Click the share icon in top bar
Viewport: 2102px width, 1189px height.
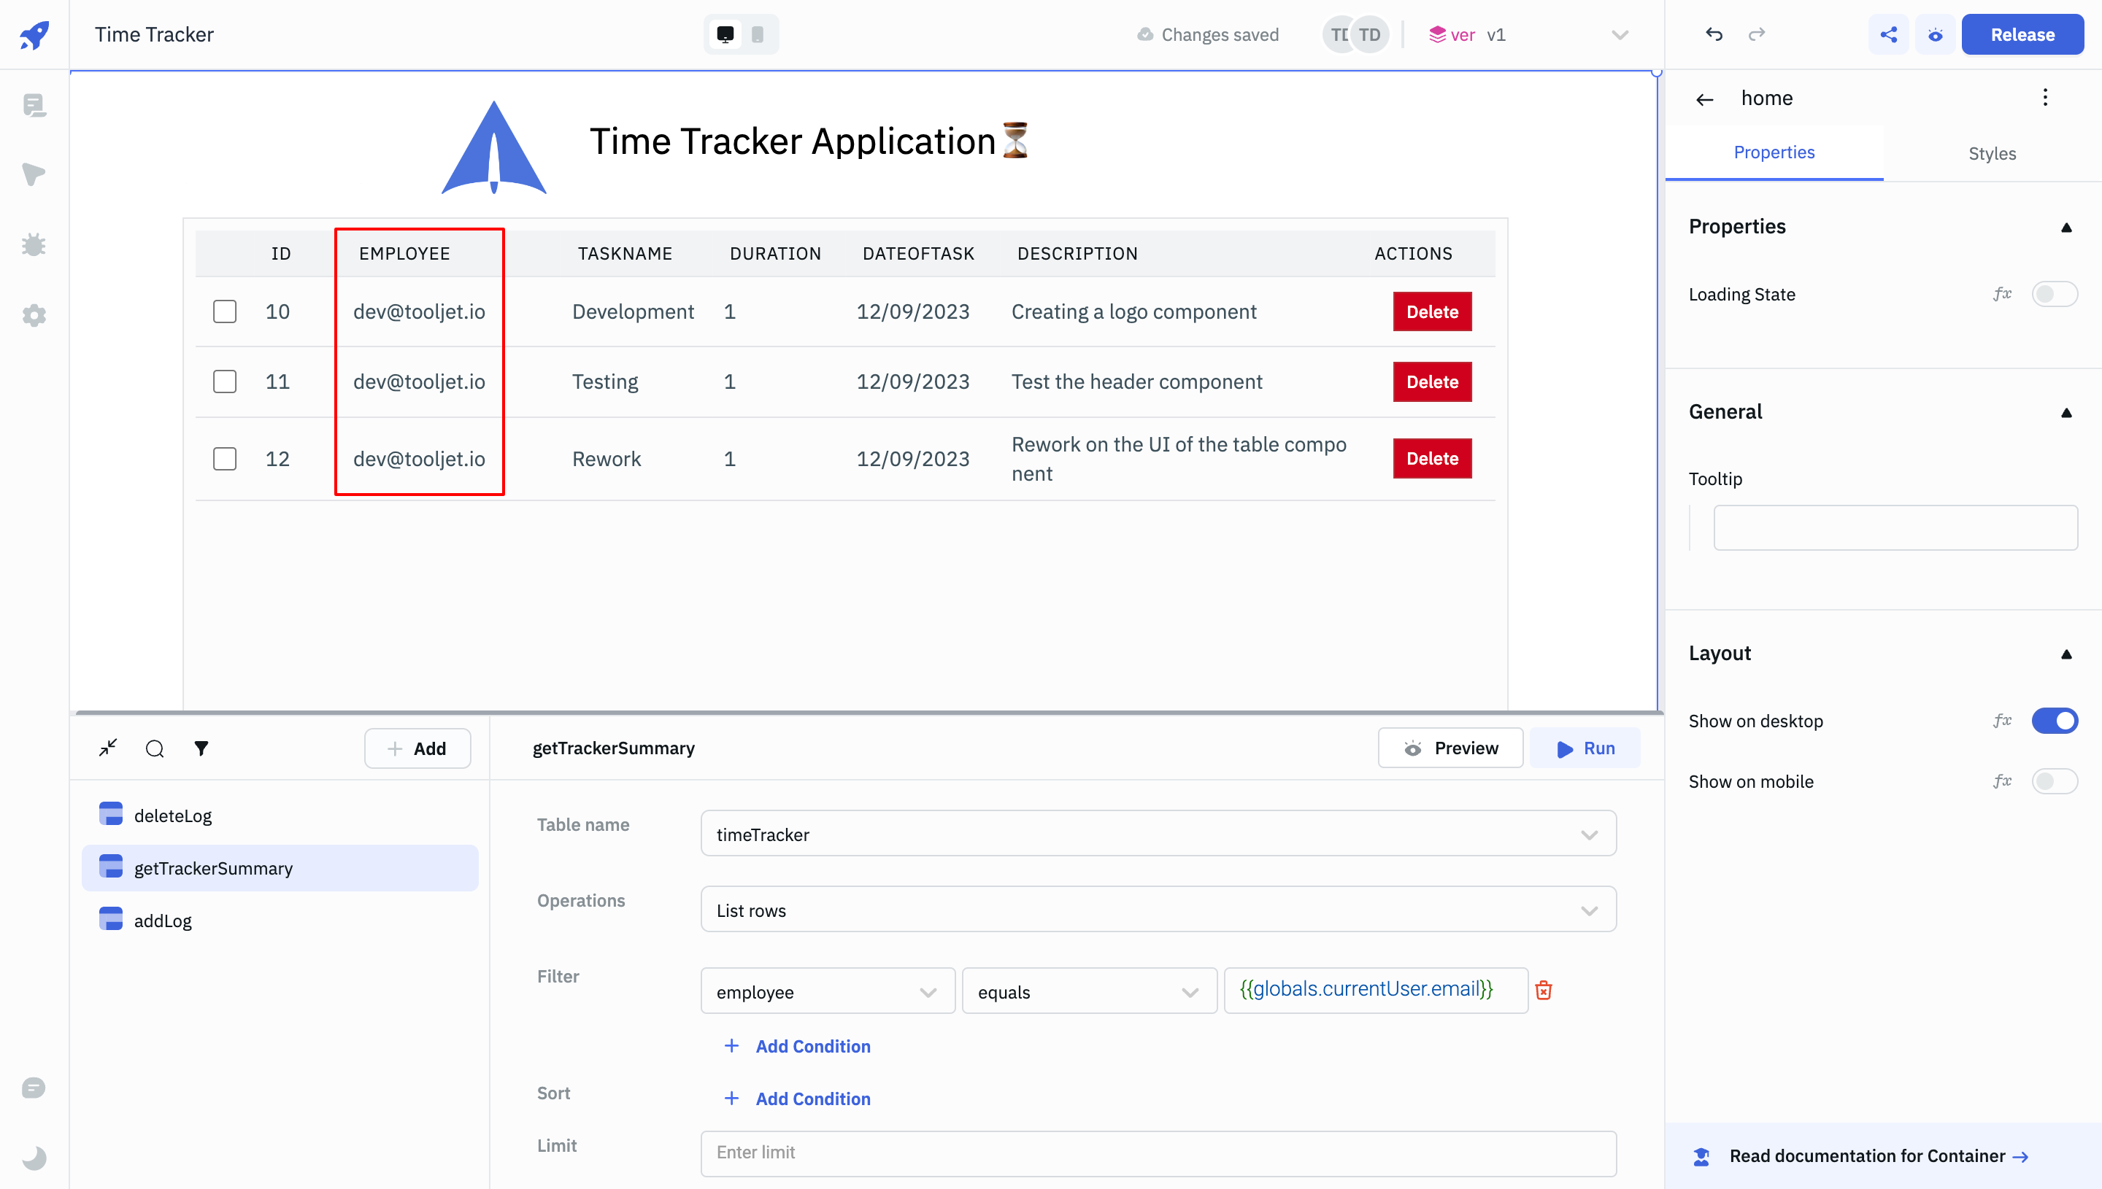[1888, 34]
